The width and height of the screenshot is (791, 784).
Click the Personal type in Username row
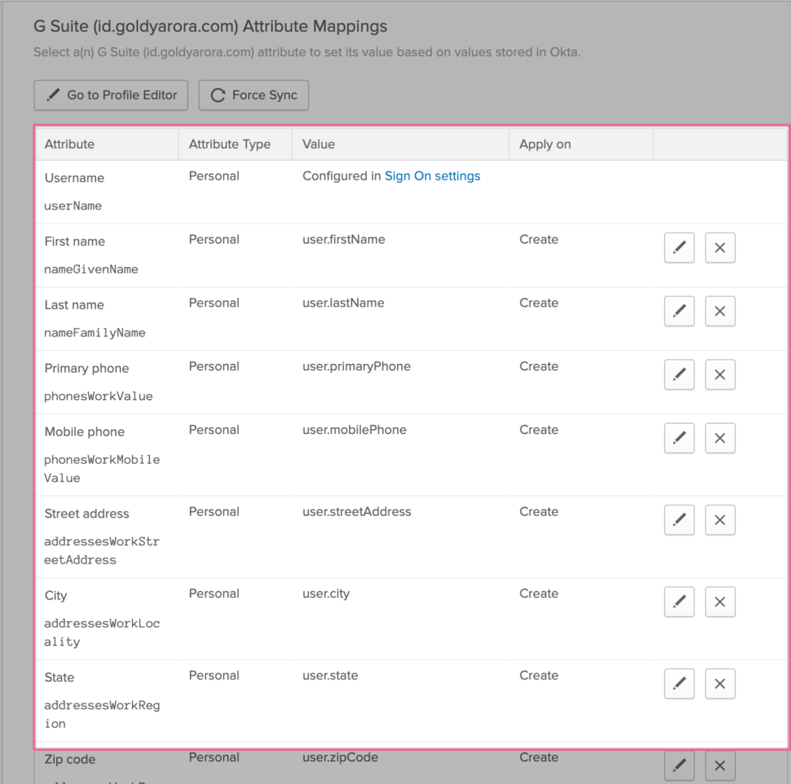point(214,176)
